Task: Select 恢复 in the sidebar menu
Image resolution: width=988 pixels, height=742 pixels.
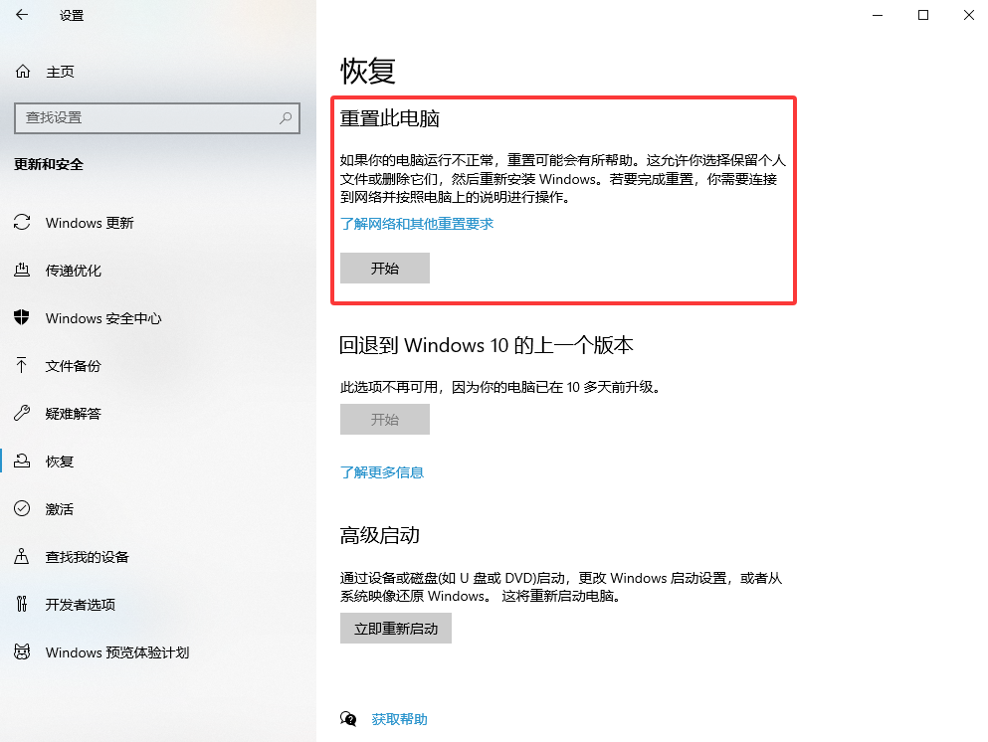Action: [64, 462]
